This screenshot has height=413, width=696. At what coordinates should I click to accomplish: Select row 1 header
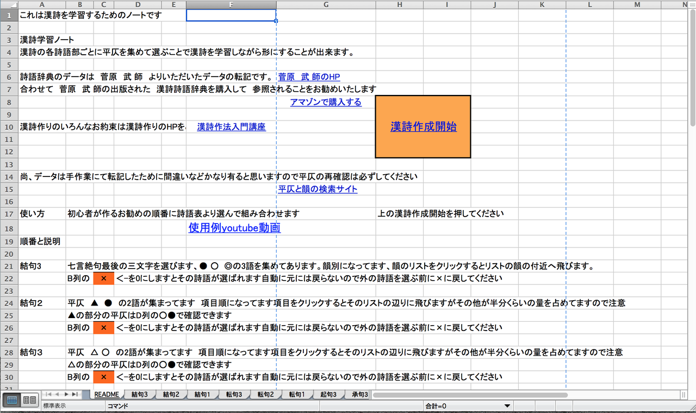[x=9, y=15]
